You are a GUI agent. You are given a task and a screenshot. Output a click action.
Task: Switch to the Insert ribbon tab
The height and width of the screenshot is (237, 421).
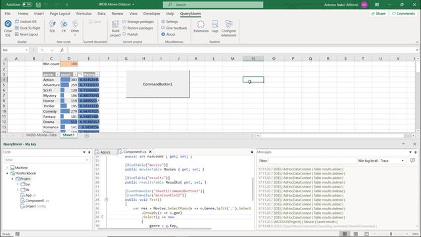click(39, 13)
